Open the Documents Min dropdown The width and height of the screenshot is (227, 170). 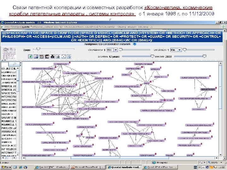click(179, 50)
